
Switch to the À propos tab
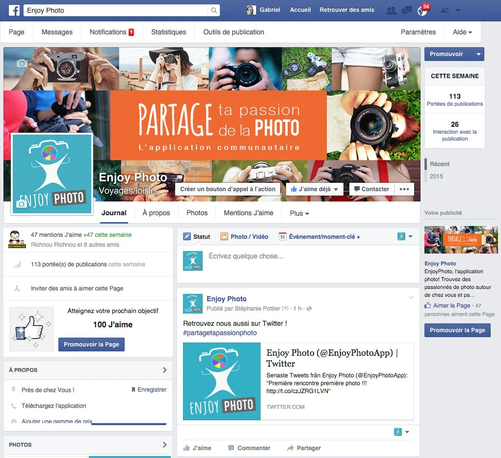click(156, 213)
